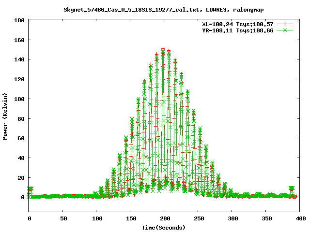310x232 pixels.
Task: Click the 60 tick label on the power axis
Action: [21, 138]
